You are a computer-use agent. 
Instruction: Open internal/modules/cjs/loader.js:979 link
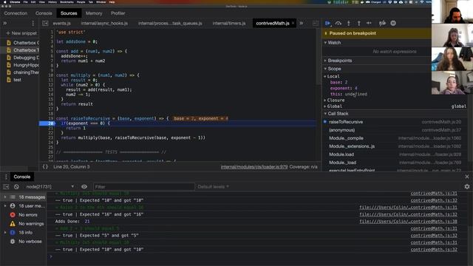point(254,167)
